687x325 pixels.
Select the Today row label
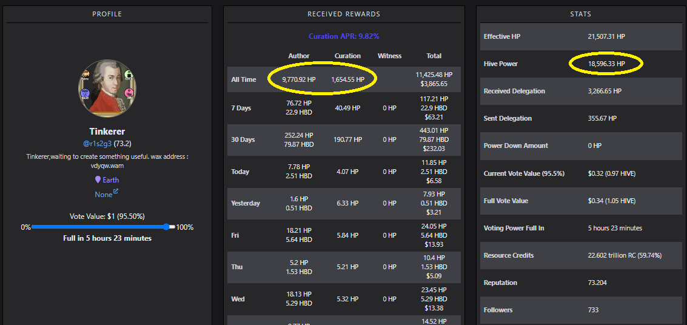coord(240,172)
